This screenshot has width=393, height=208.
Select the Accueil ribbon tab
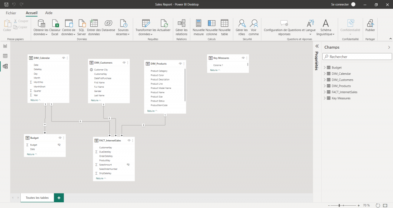pyautogui.click(x=31, y=13)
